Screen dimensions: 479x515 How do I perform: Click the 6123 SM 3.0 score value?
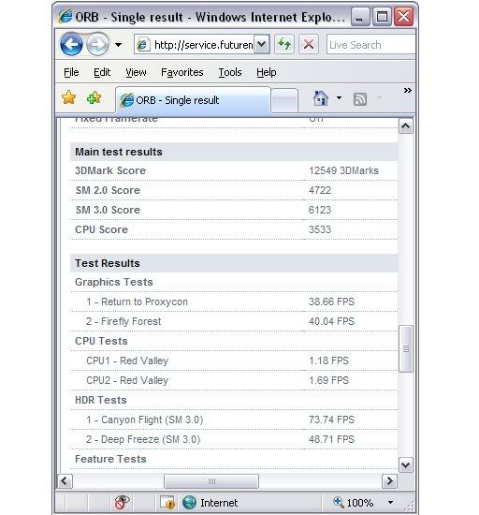pyautogui.click(x=320, y=210)
